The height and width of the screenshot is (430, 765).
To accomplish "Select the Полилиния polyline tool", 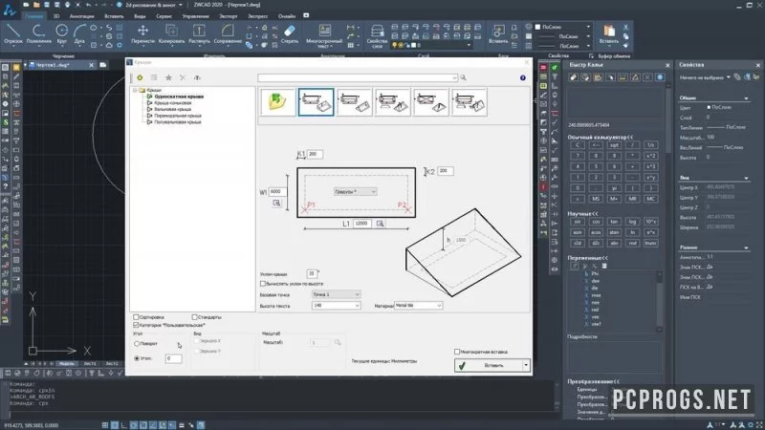I will tap(38, 34).
